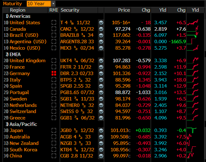This screenshot has height=162, width=206.
Task: Open Japan yield sparkline chart
Action: pos(192,130)
